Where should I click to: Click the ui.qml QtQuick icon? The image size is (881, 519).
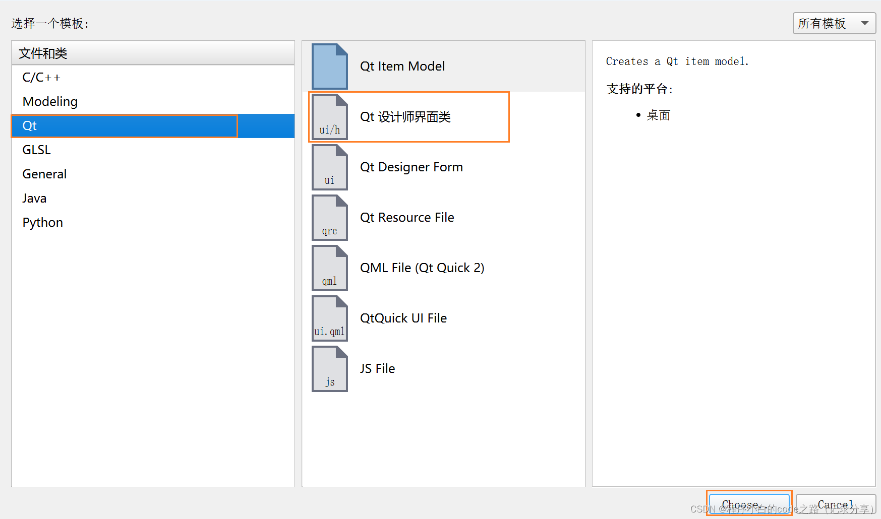pyautogui.click(x=330, y=318)
